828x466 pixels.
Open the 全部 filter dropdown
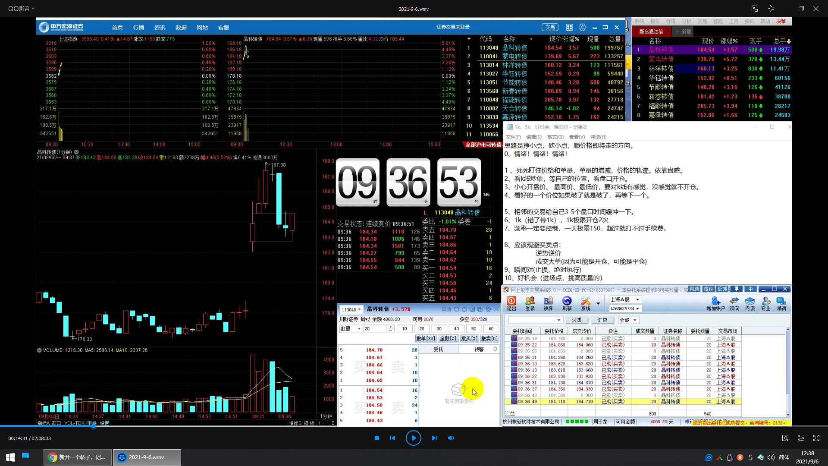coord(628,320)
